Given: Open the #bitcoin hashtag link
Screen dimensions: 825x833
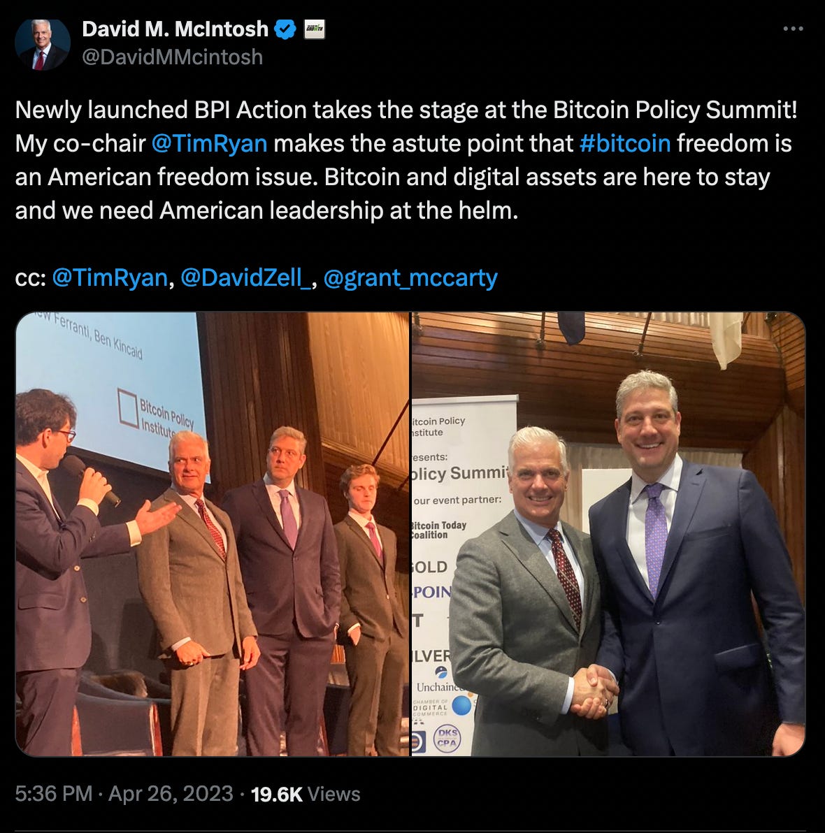Looking at the screenshot, I should click(x=625, y=143).
